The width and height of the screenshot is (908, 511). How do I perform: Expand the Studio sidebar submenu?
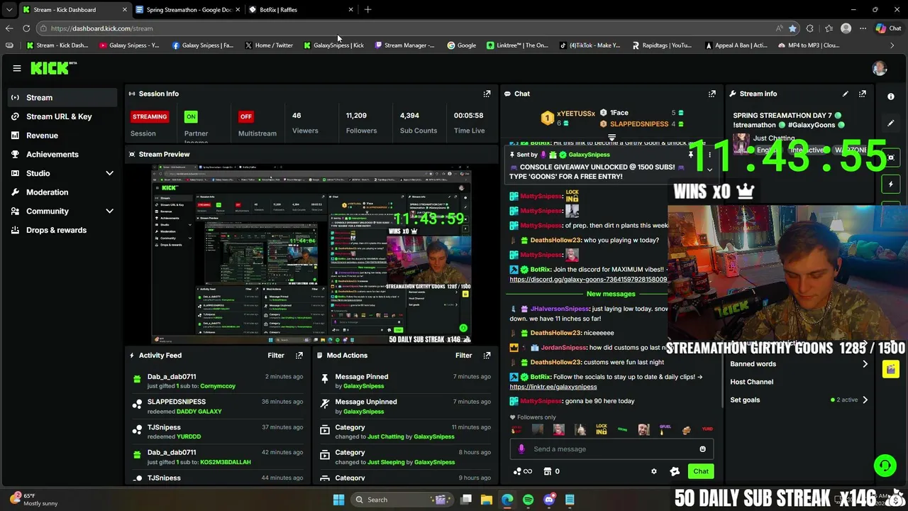click(109, 173)
